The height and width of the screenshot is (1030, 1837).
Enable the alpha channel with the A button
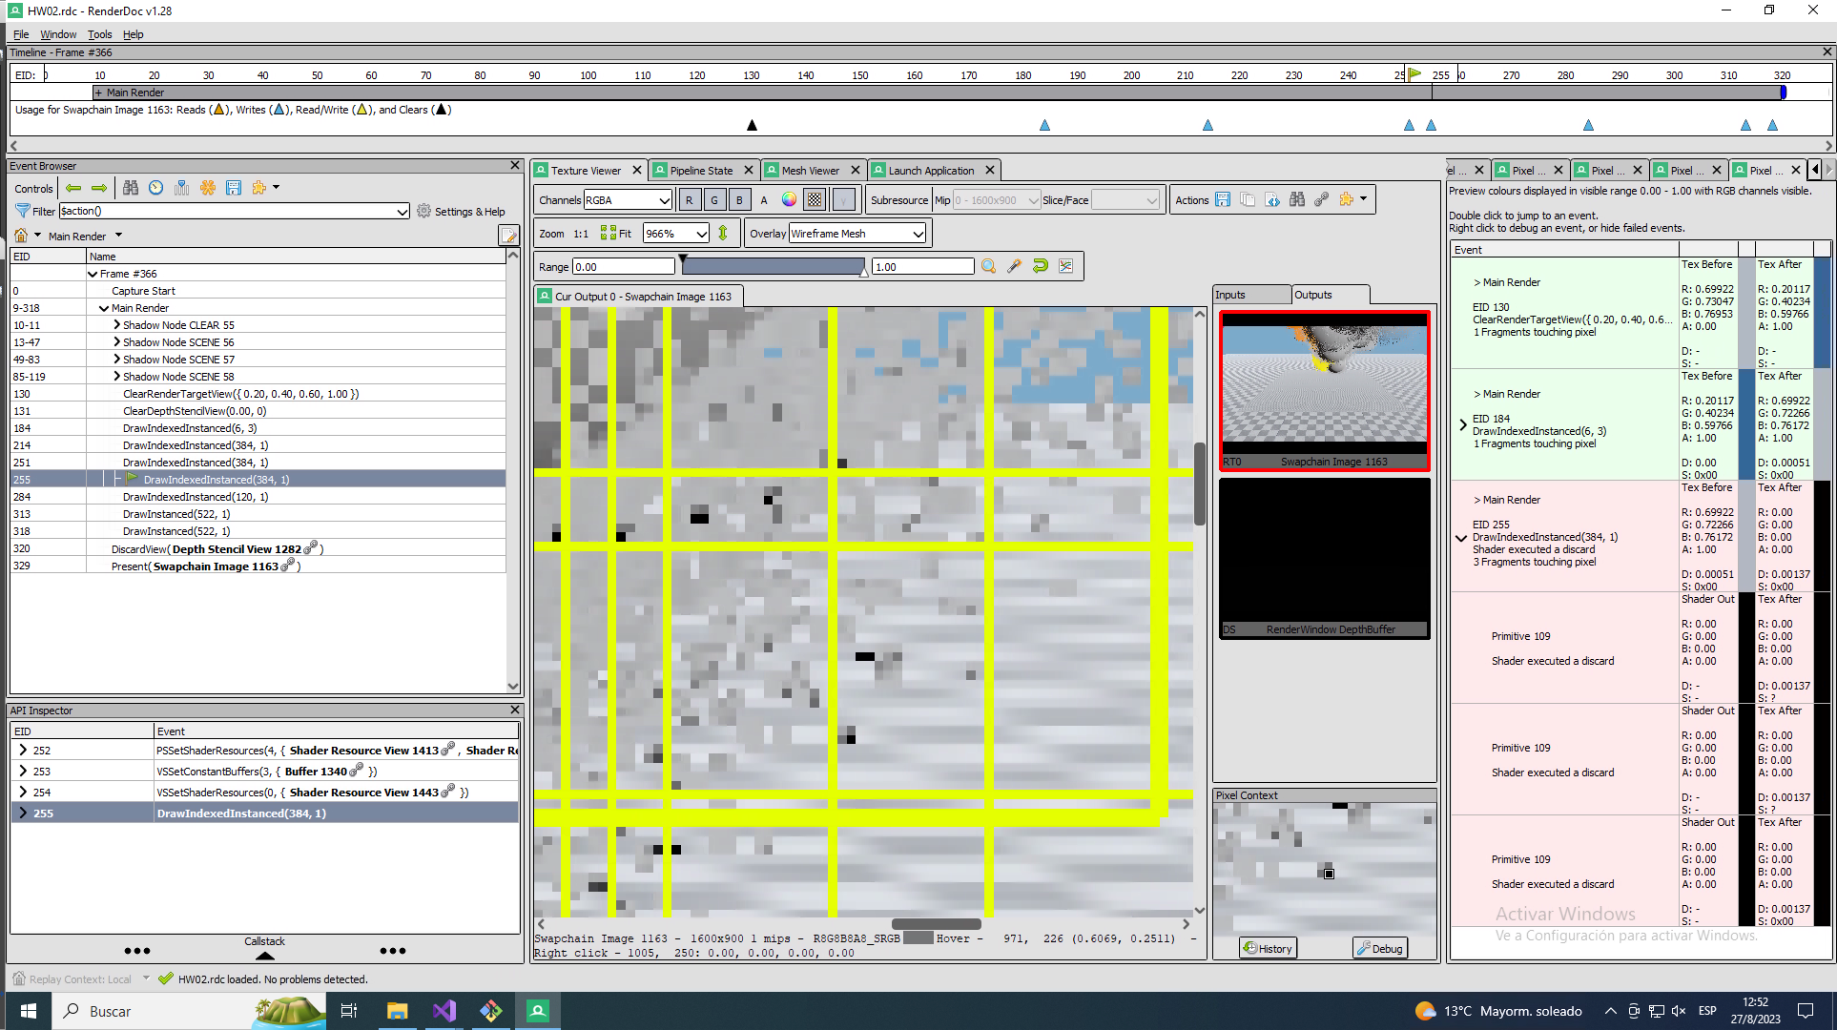[763, 200]
